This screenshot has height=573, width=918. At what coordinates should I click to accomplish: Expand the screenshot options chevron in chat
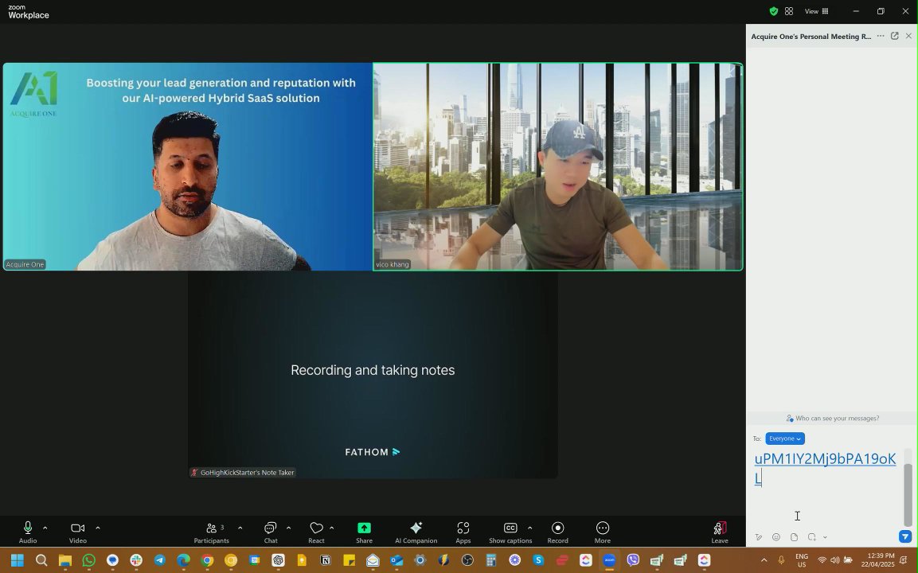825,537
